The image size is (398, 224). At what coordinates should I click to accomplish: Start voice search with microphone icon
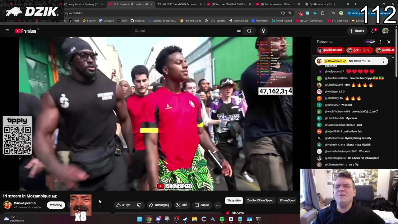pos(263,31)
